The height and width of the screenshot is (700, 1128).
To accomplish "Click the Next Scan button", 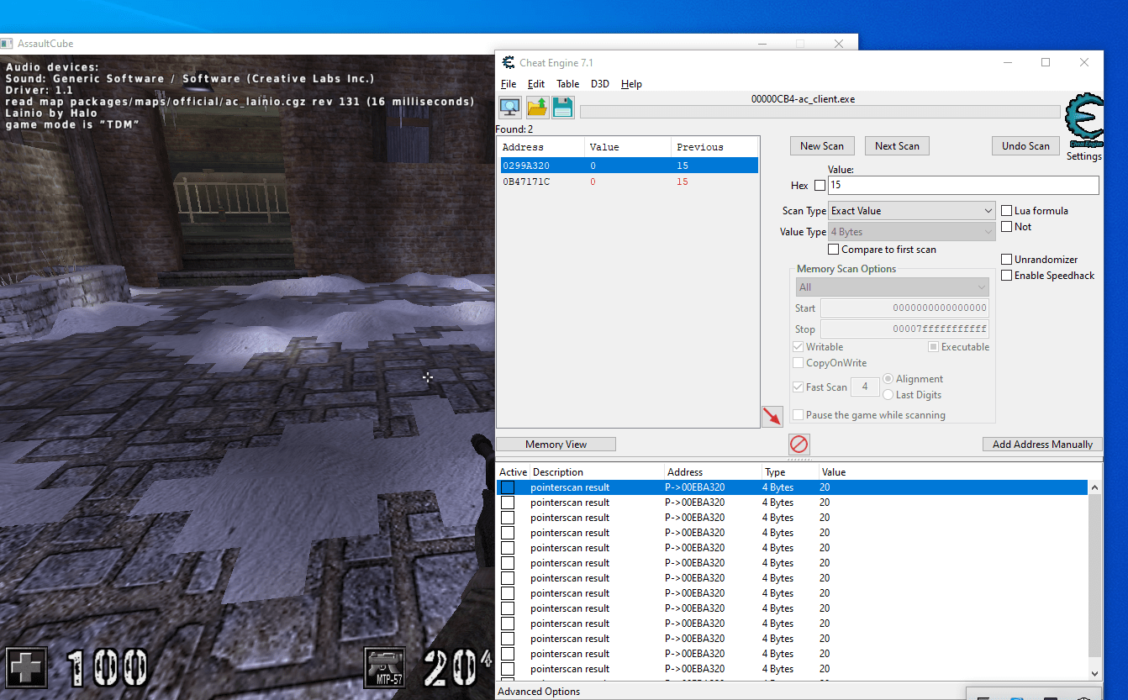I will (x=897, y=146).
